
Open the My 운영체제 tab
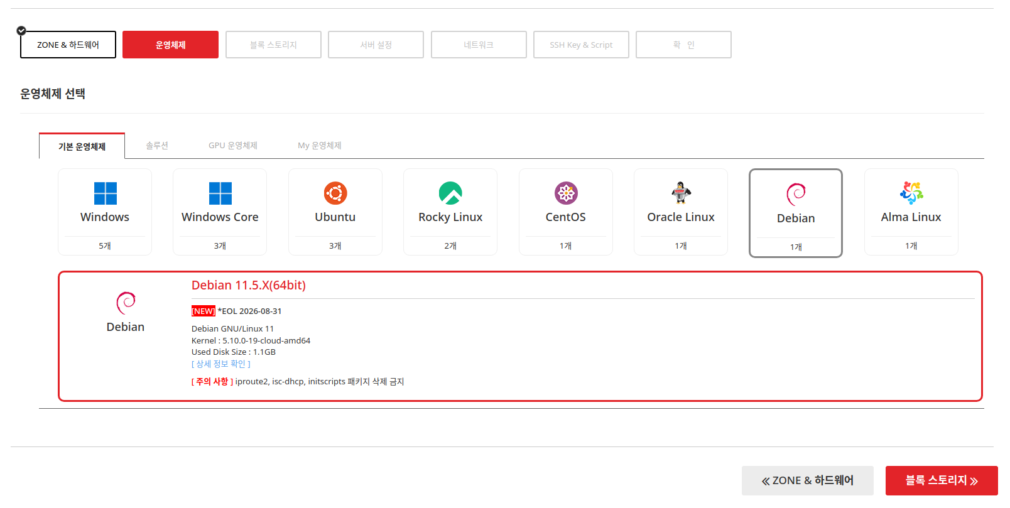coord(320,146)
